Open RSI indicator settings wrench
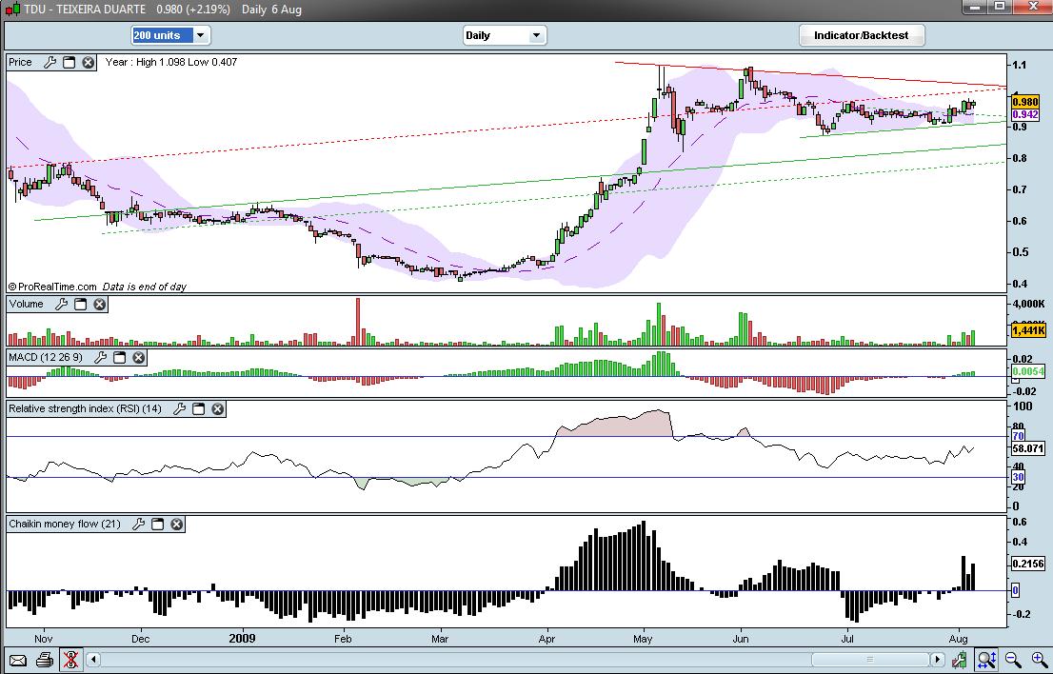This screenshot has width=1053, height=674. coord(179,408)
